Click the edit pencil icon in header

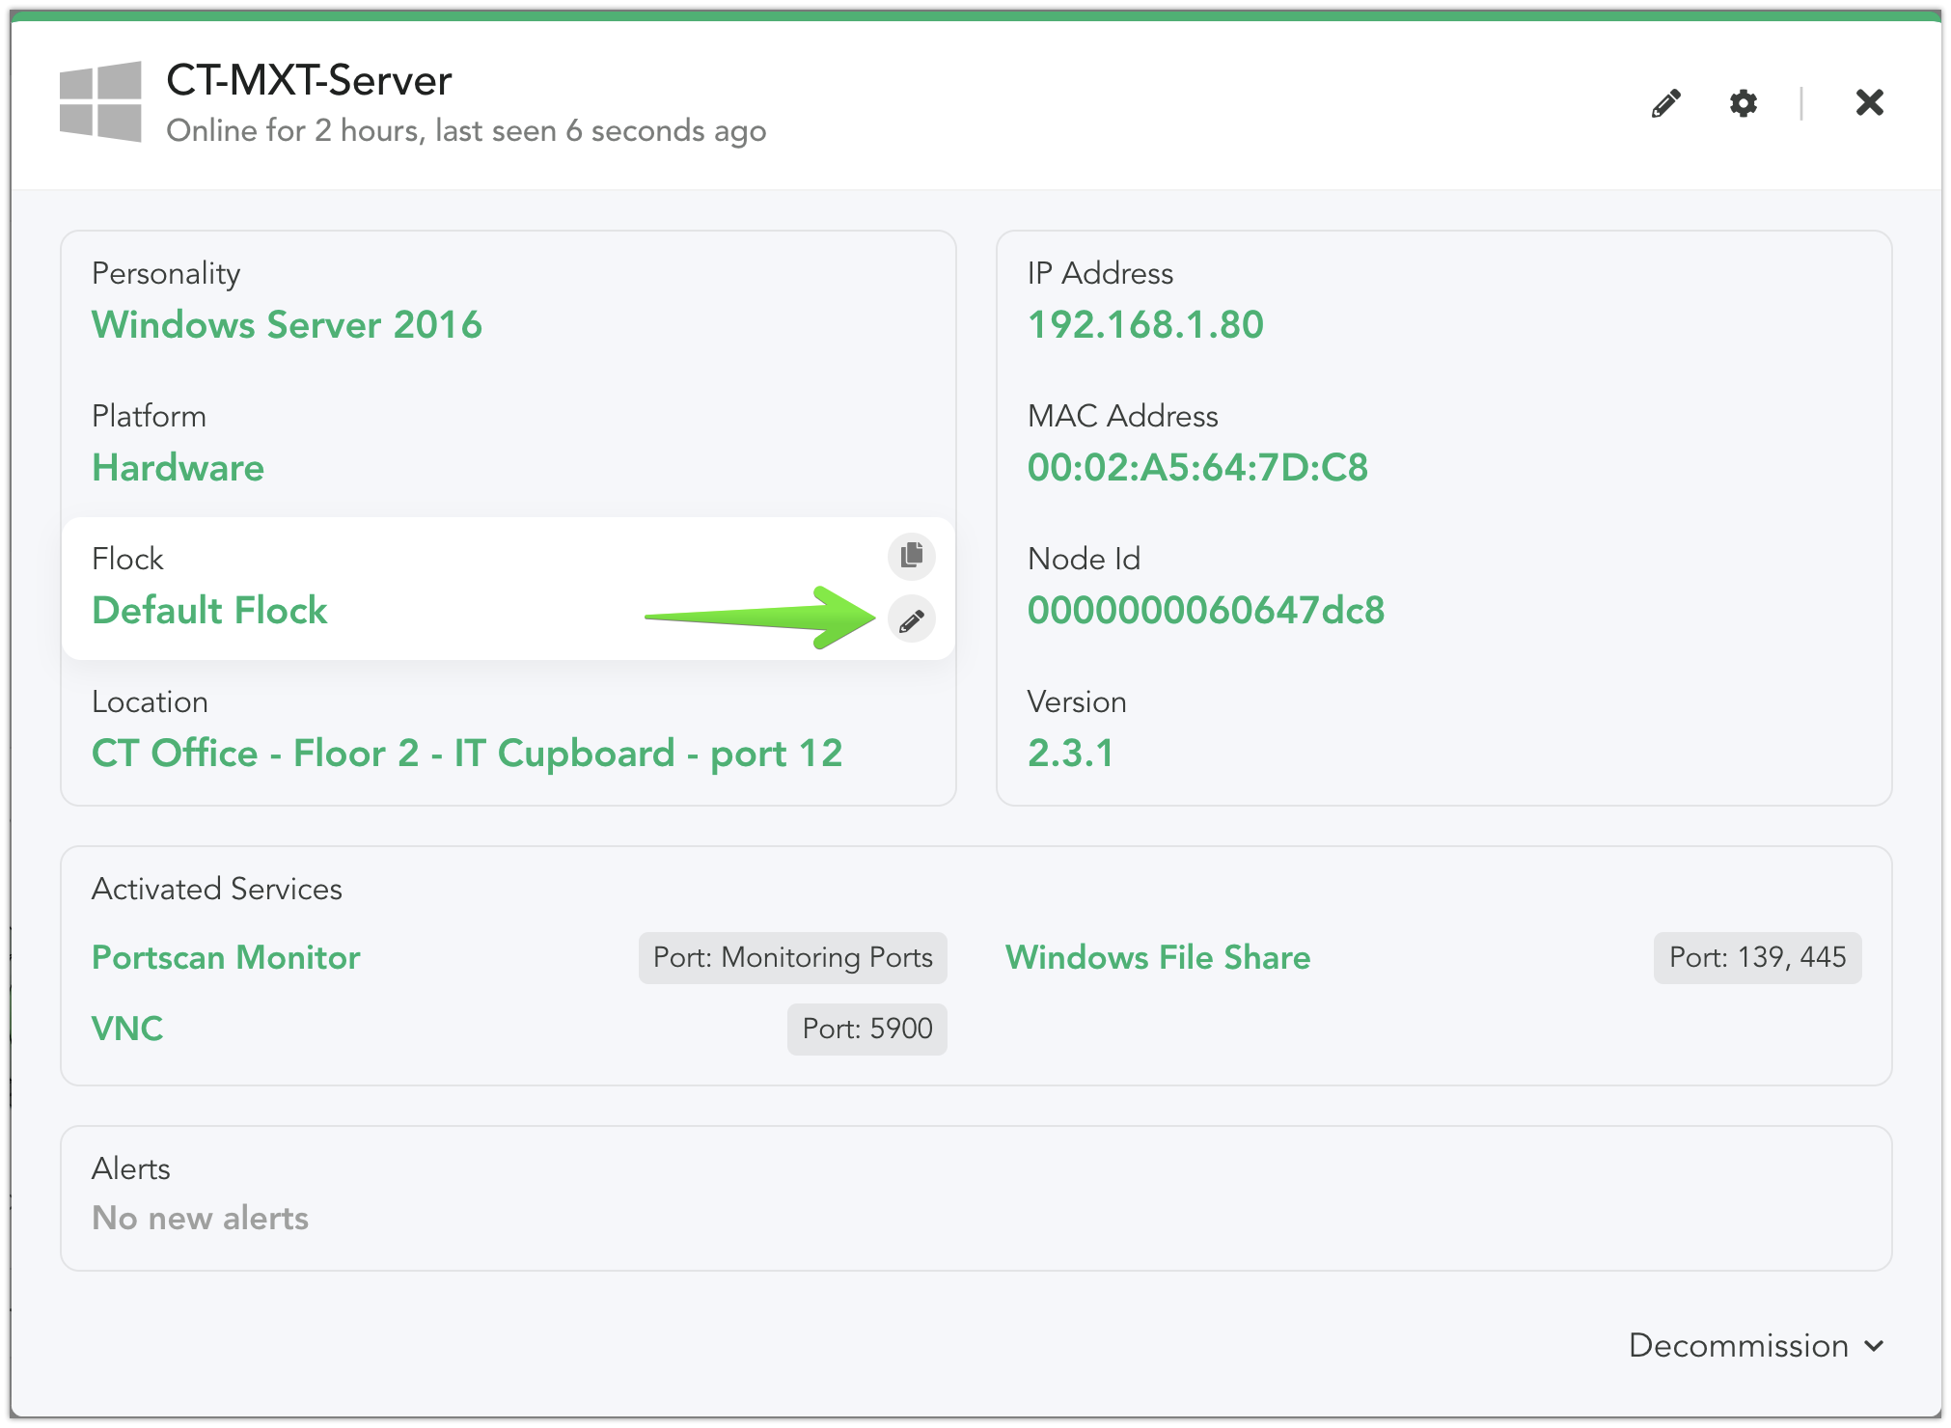coord(1666,103)
